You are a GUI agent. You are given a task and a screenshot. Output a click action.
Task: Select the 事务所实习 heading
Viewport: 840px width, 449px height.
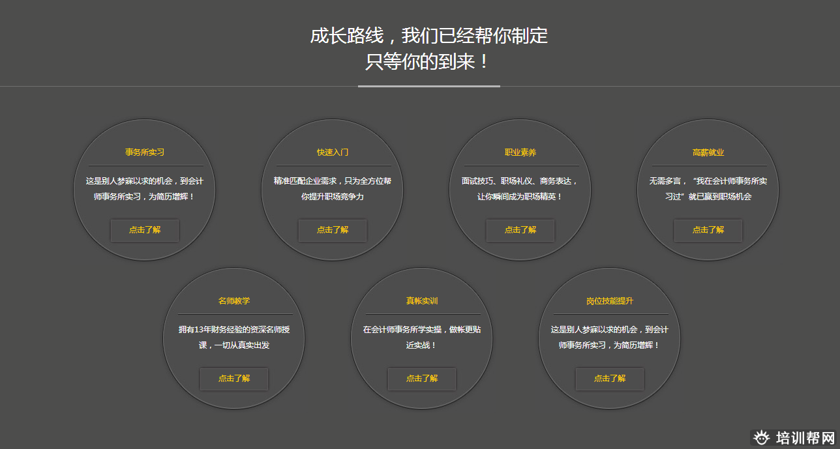click(145, 152)
